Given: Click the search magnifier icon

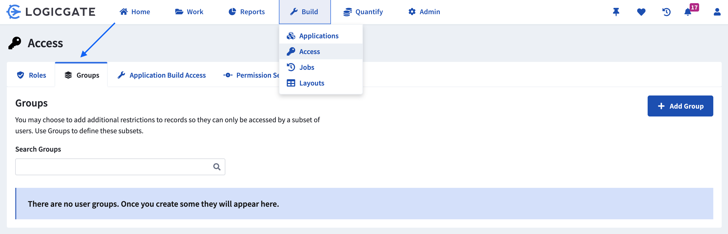Looking at the screenshot, I should tap(217, 167).
